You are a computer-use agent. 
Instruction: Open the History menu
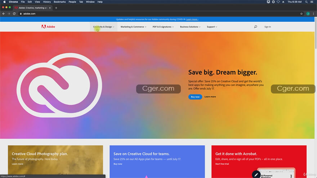coord(47,2)
